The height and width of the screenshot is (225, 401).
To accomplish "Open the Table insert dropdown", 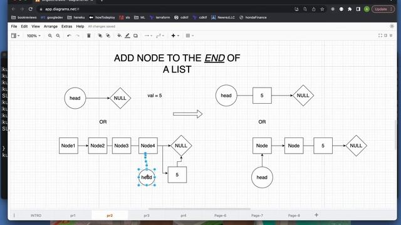I will (190, 36).
